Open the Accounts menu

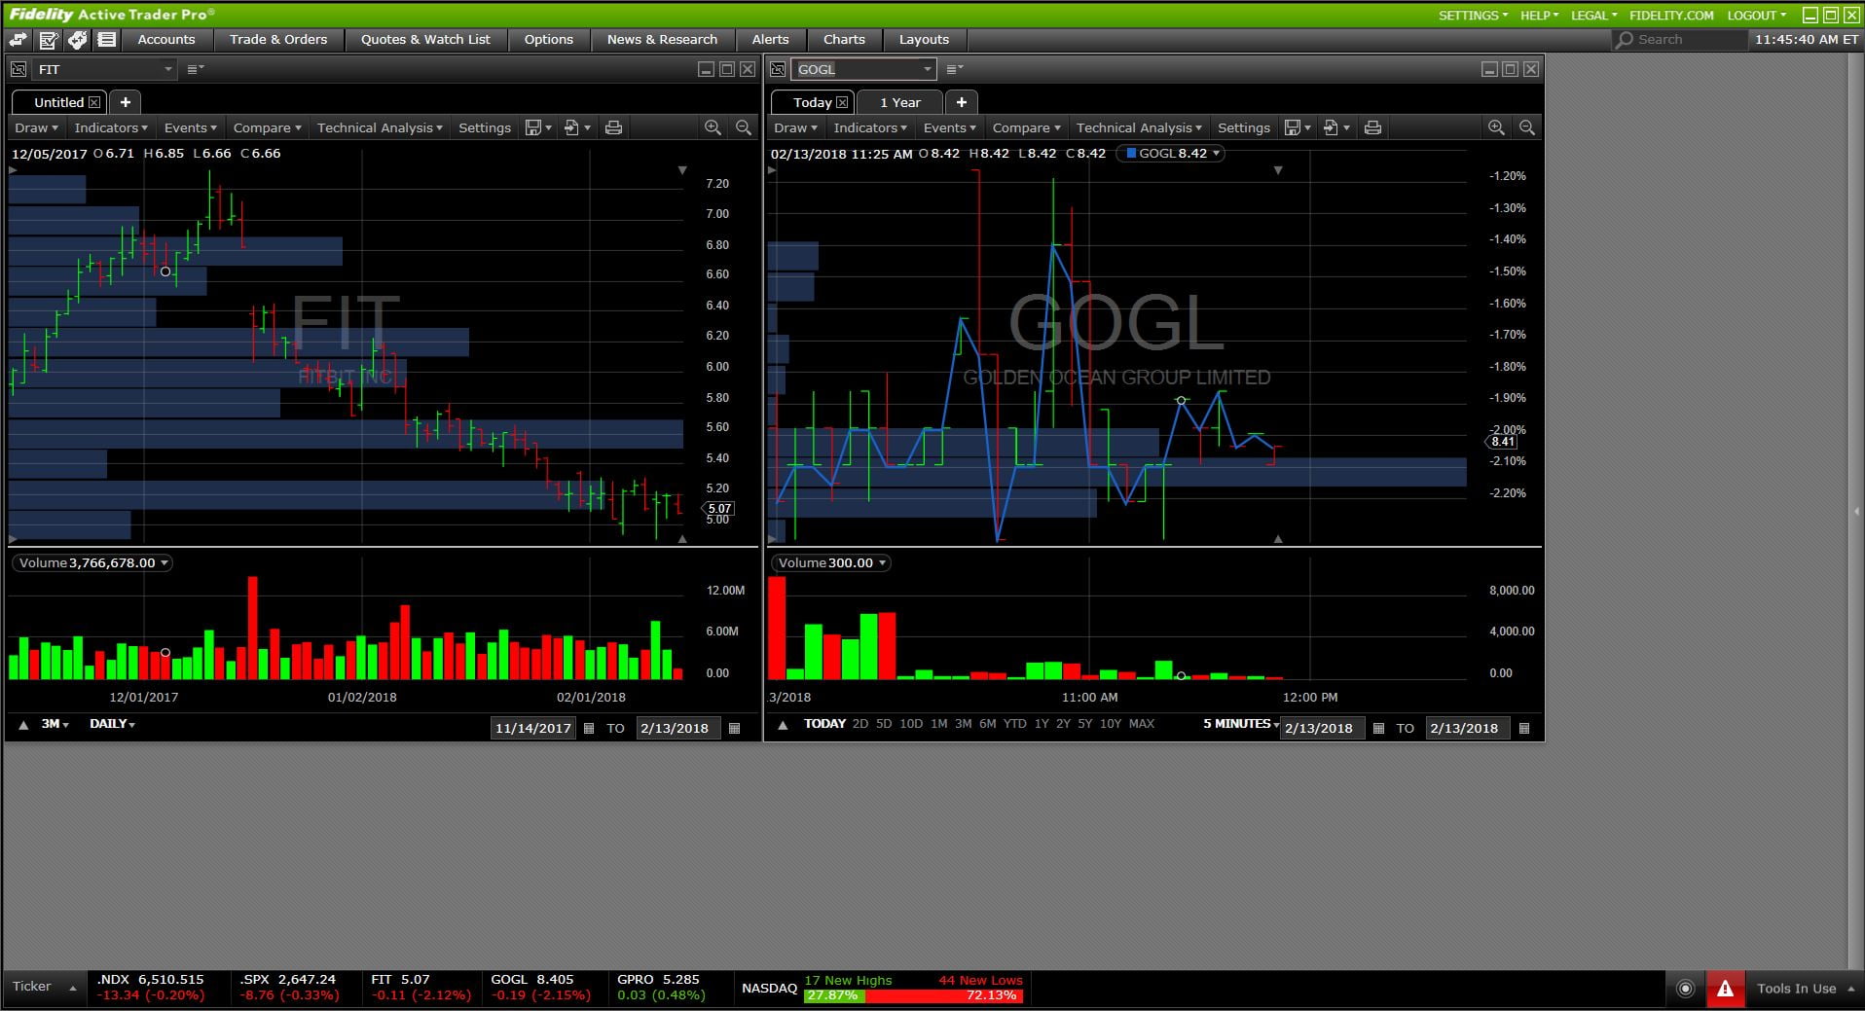[166, 40]
